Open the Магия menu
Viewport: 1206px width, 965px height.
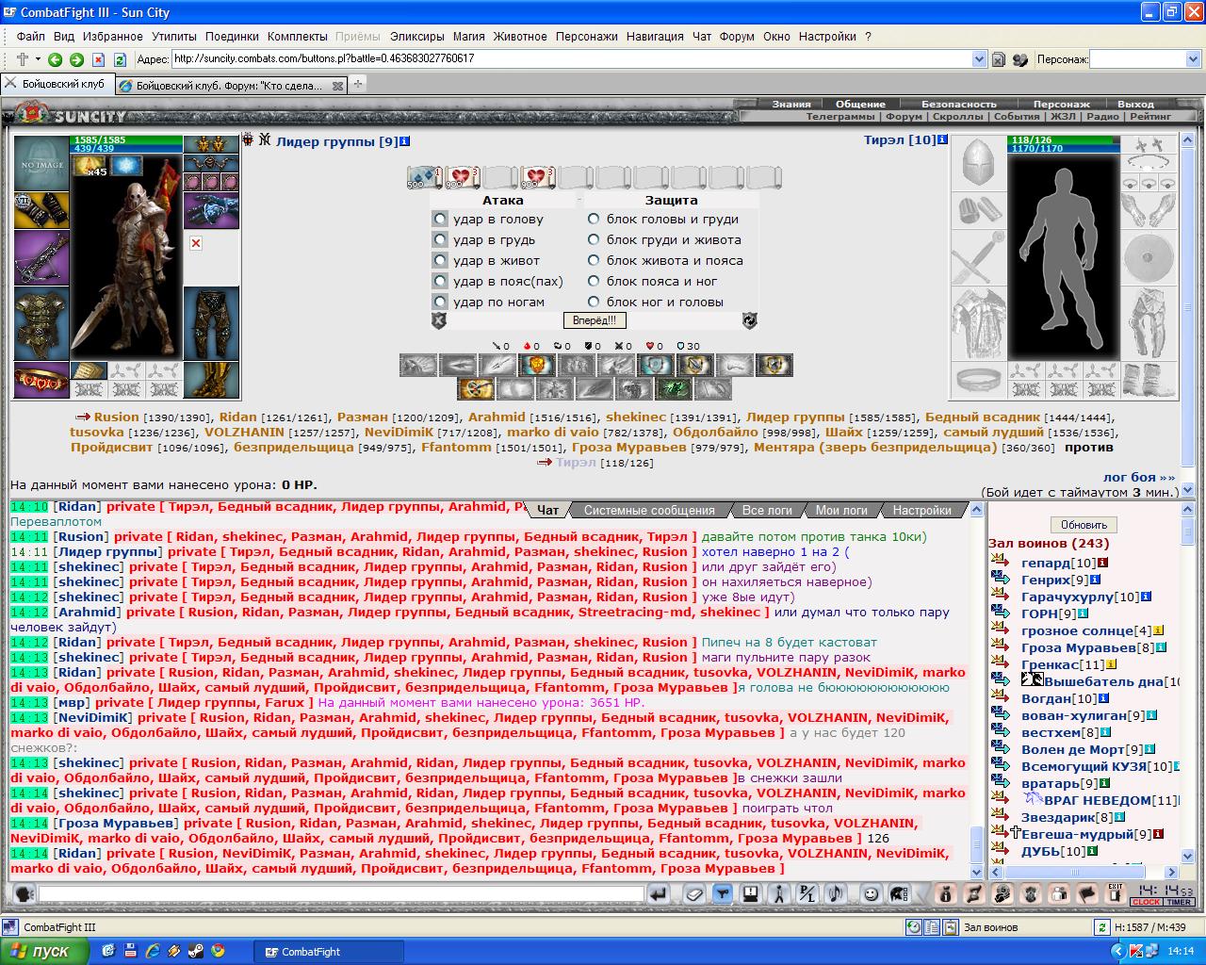[x=468, y=36]
